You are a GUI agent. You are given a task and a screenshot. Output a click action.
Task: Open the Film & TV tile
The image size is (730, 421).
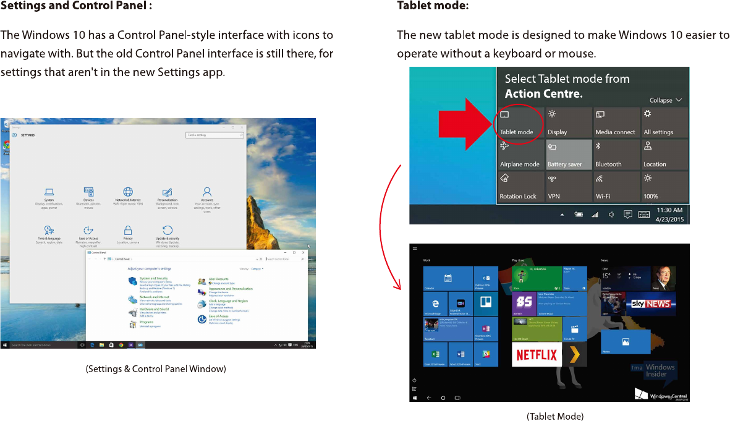(x=574, y=330)
